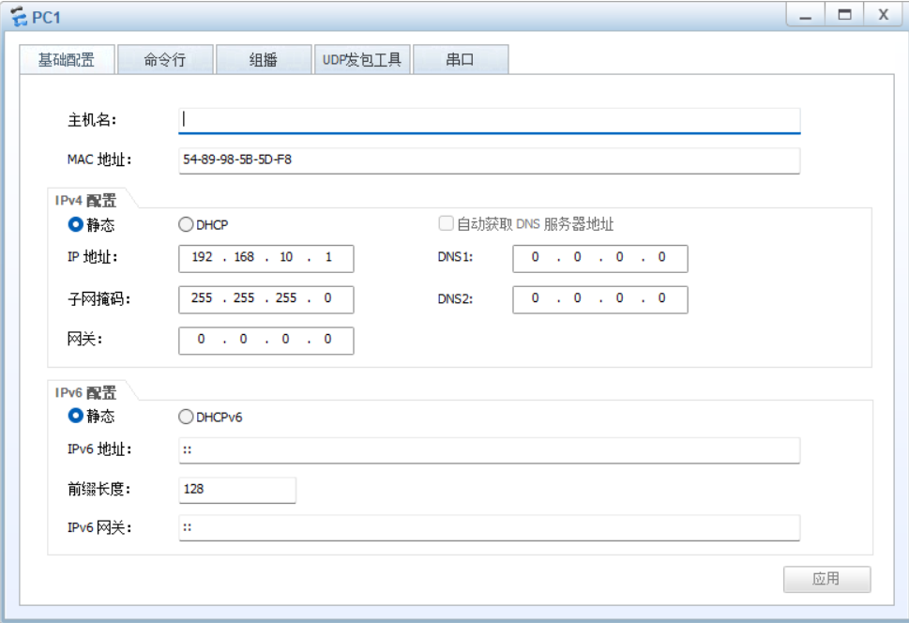
Task: Click the DNS1 address field
Action: coord(600,258)
